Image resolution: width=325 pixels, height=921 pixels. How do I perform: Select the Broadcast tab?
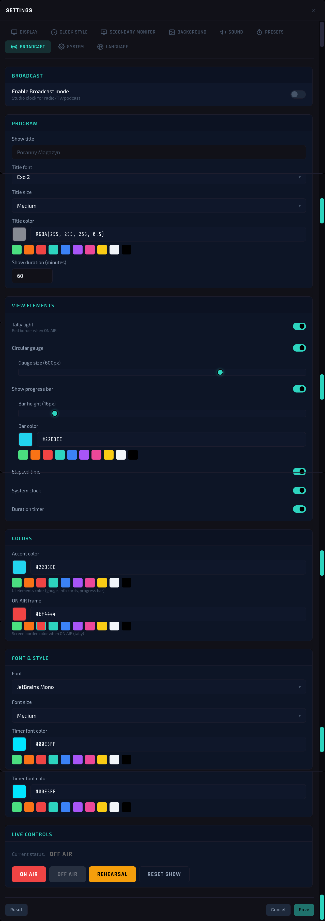28,47
